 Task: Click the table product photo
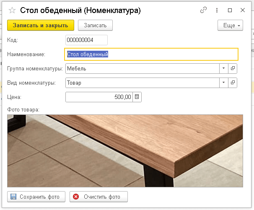coord(125,151)
